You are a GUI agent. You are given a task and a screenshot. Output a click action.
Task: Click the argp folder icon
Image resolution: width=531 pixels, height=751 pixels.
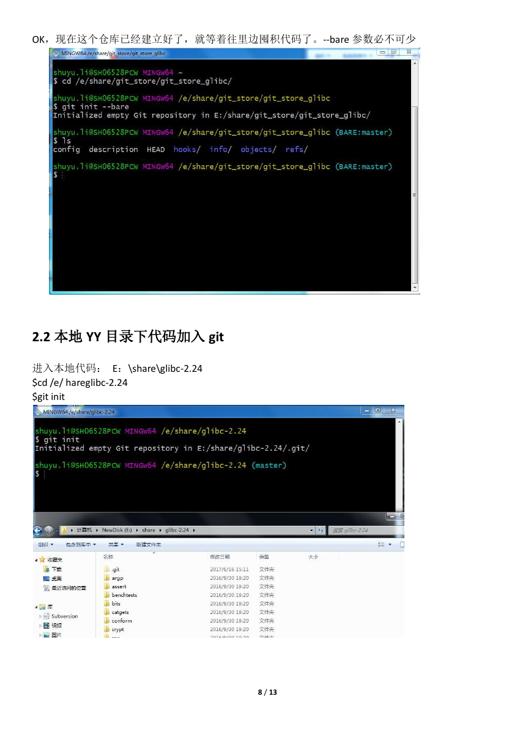click(106, 578)
